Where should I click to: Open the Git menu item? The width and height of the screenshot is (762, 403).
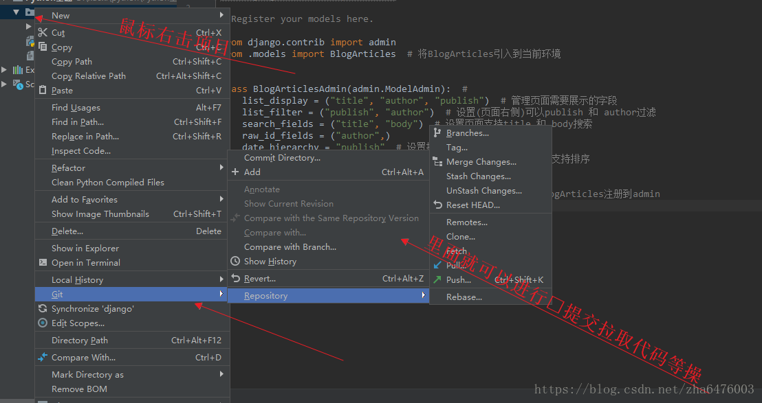pyautogui.click(x=131, y=295)
